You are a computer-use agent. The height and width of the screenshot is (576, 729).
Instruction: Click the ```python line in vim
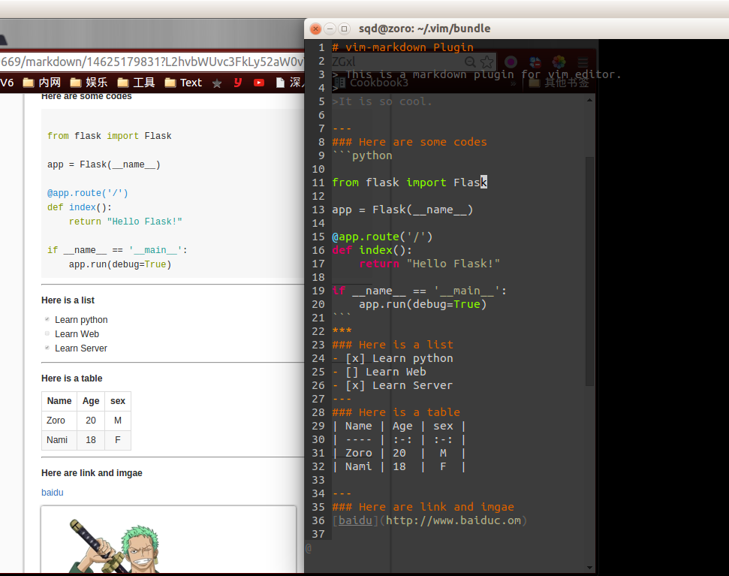coord(362,155)
